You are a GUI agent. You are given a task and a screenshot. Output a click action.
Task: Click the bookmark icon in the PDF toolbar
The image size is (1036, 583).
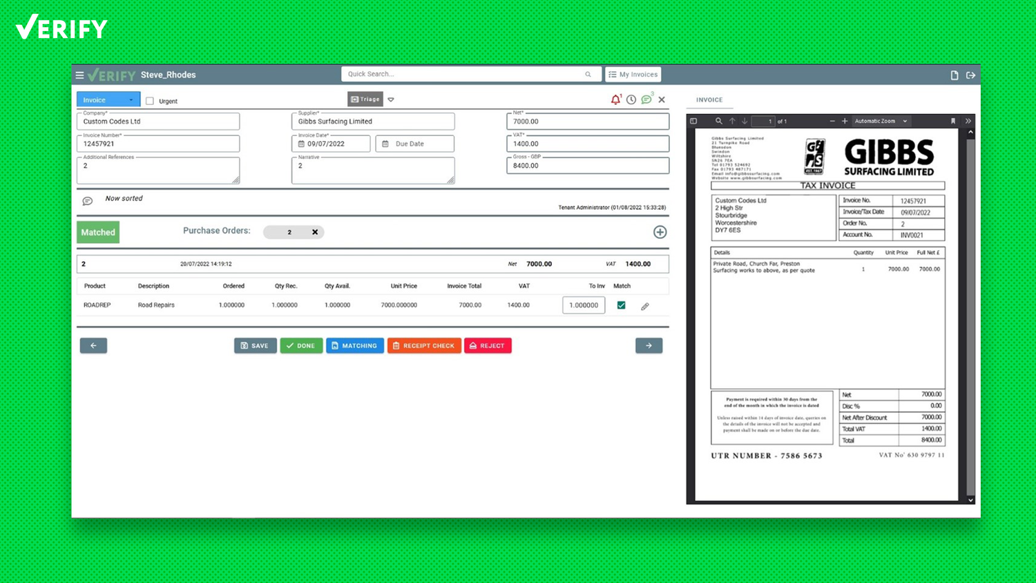click(x=953, y=121)
